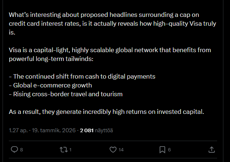This screenshot has width=230, height=162.
Task: Click the "As a result" closing sentence
Action: pyautogui.click(x=106, y=112)
